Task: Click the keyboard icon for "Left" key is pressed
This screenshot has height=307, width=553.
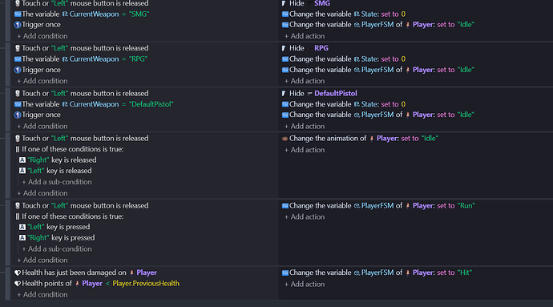Action: click(22, 228)
